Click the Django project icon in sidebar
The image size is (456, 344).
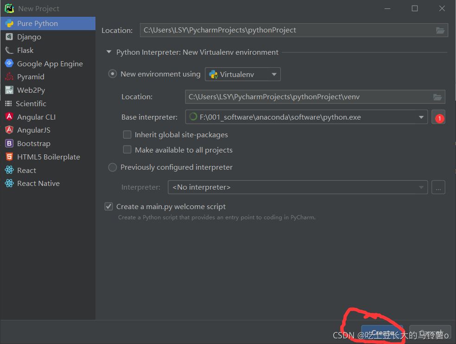pos(10,37)
